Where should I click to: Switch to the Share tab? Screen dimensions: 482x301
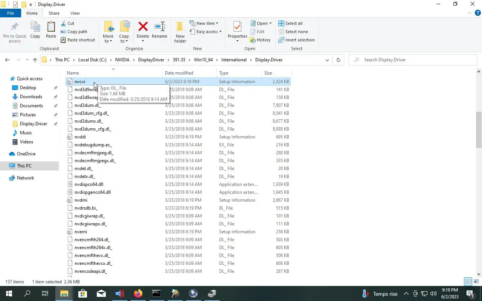pos(54,13)
